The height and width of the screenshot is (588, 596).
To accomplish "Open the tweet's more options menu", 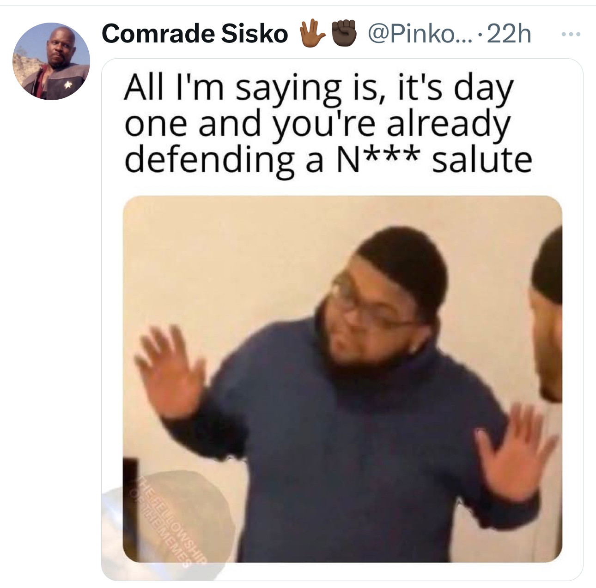I will coord(571,35).
